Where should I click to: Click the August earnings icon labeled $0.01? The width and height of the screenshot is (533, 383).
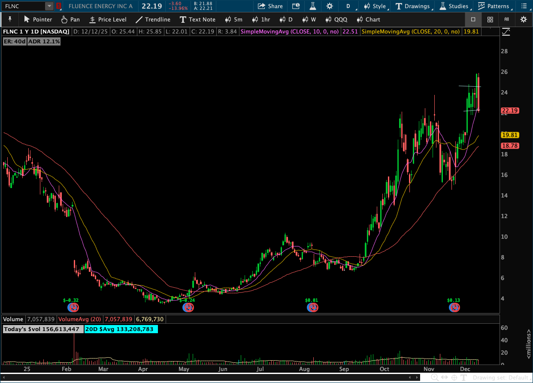(312, 307)
